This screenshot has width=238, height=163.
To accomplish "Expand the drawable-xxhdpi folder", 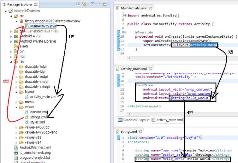I will [x=16, y=87].
